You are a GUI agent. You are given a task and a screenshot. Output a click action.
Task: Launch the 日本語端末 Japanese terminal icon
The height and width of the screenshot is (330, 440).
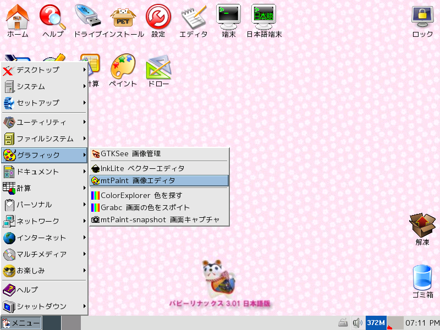pos(264,16)
